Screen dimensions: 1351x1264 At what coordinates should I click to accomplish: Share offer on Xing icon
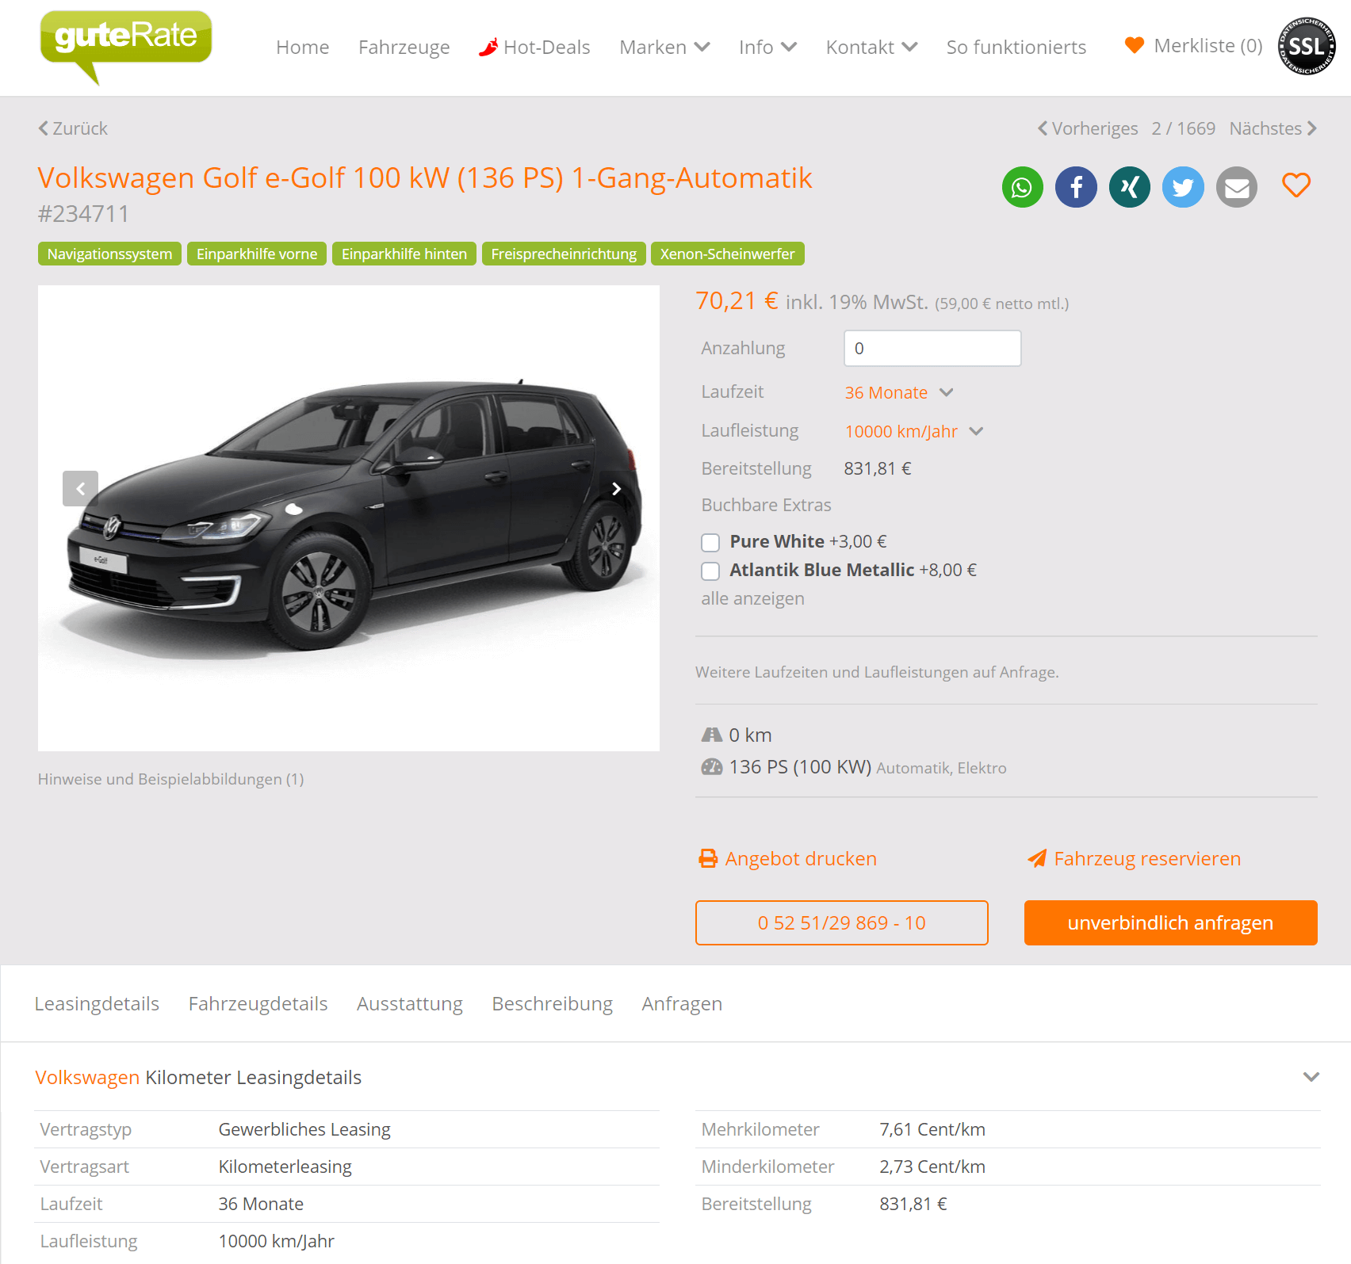point(1130,187)
